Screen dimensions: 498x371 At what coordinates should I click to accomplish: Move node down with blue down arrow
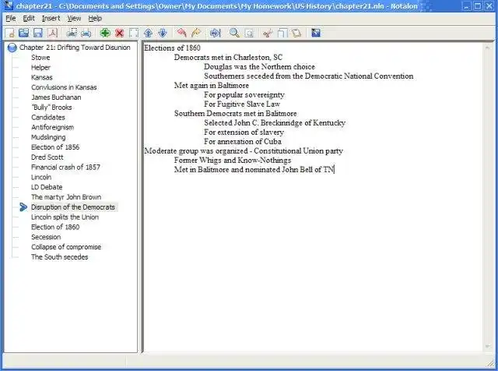(163, 33)
